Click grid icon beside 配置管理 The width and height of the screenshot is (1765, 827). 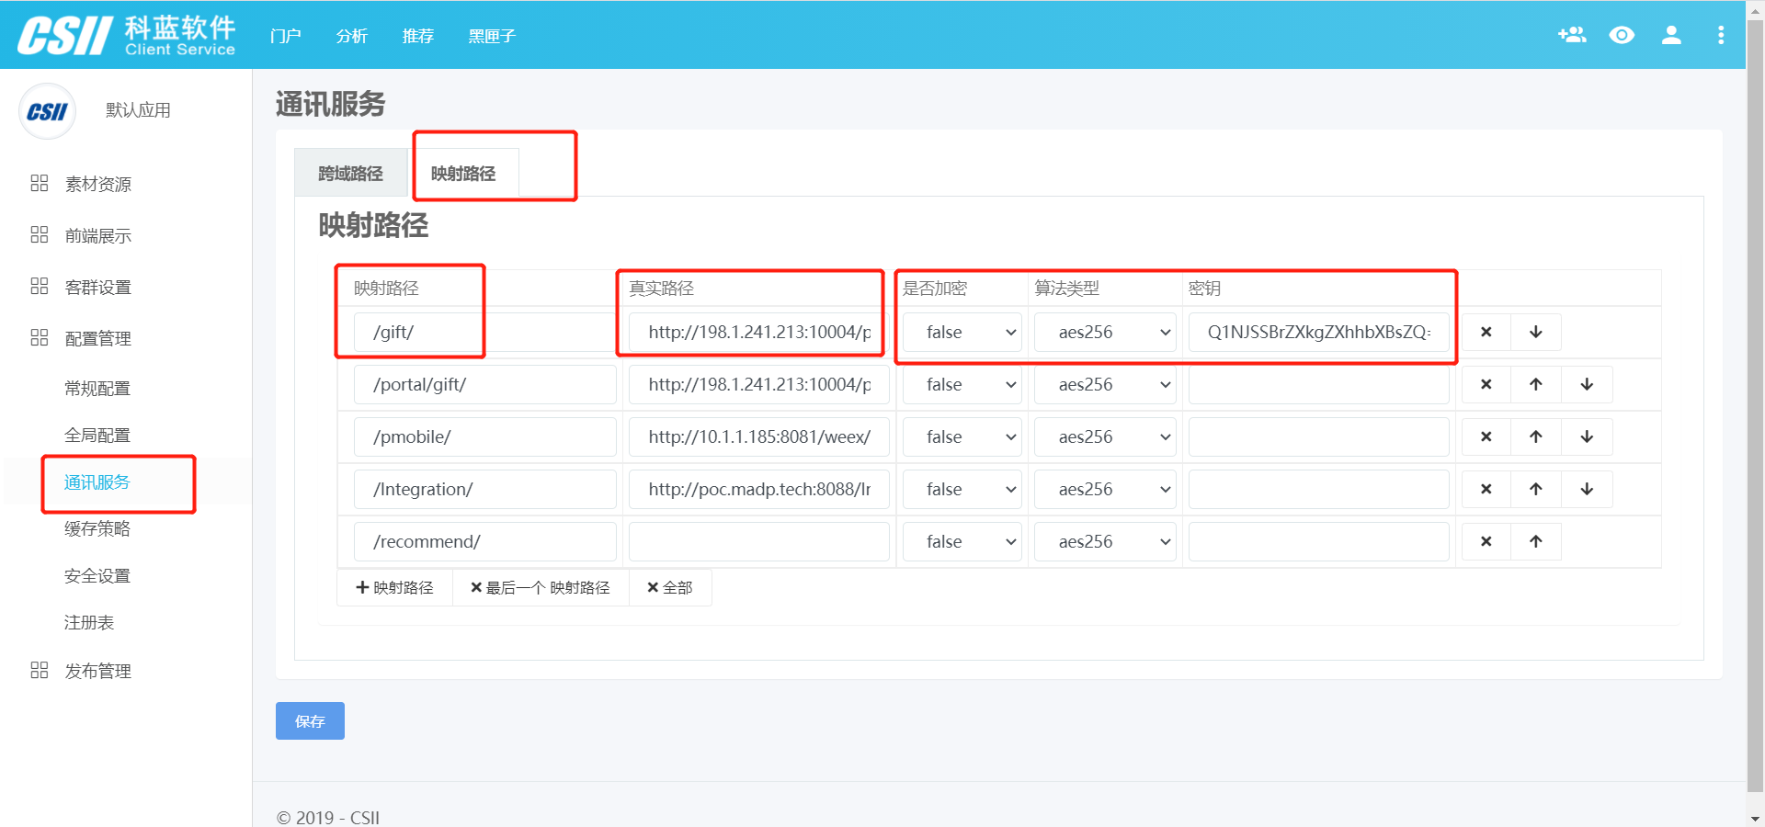click(40, 337)
